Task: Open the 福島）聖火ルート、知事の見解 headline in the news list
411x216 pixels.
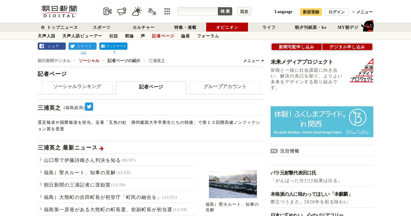Action: (x=80, y=172)
